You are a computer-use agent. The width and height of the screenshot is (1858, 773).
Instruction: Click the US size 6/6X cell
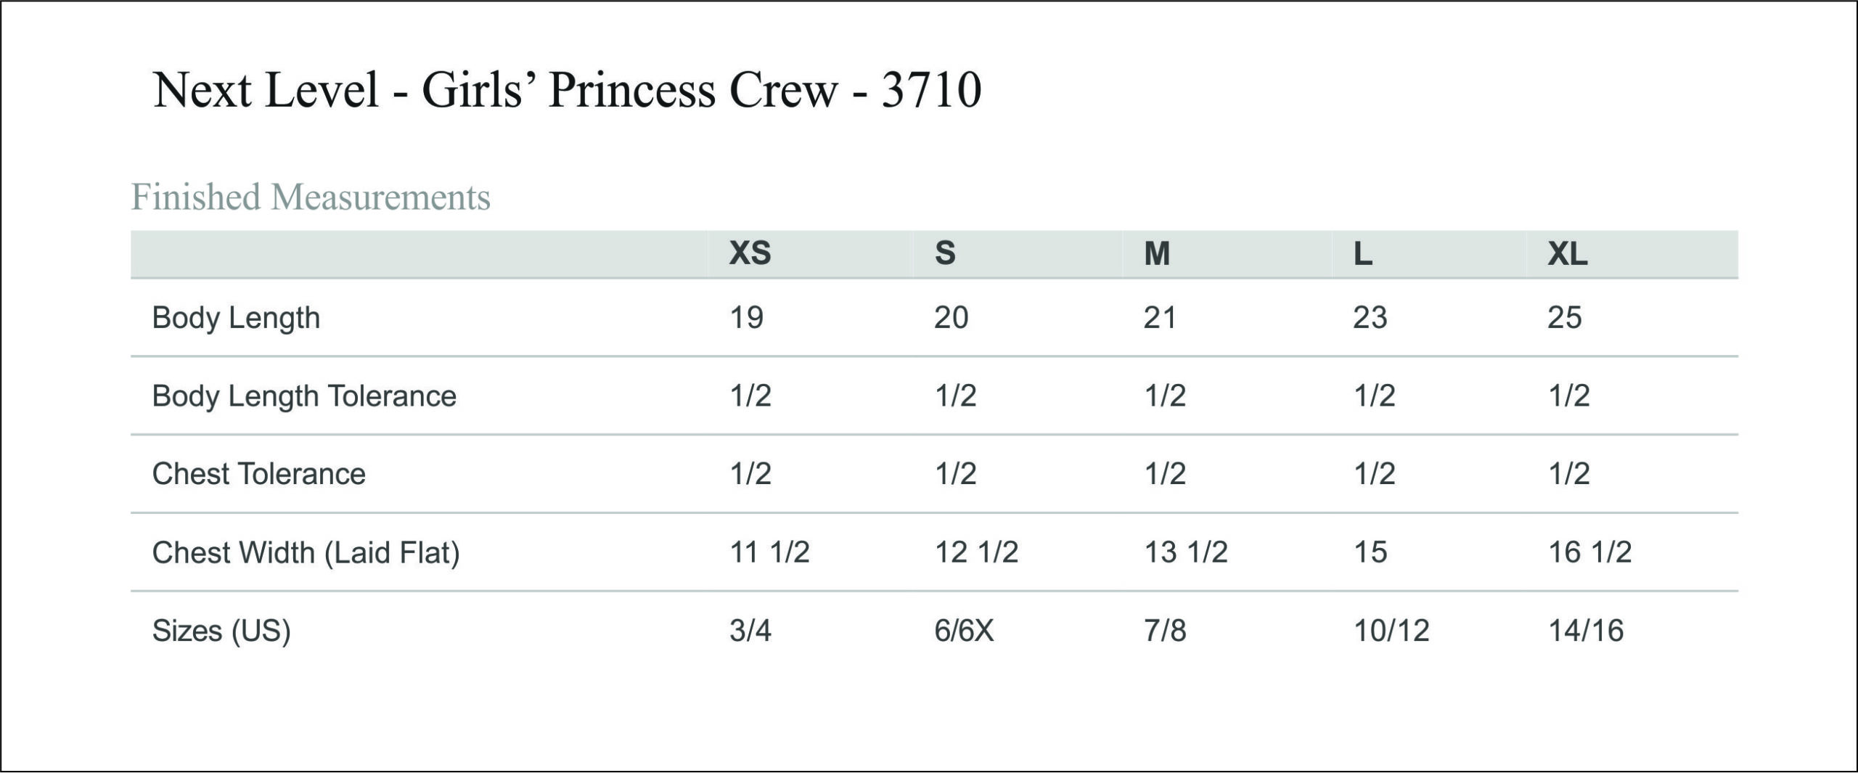pos(964,631)
